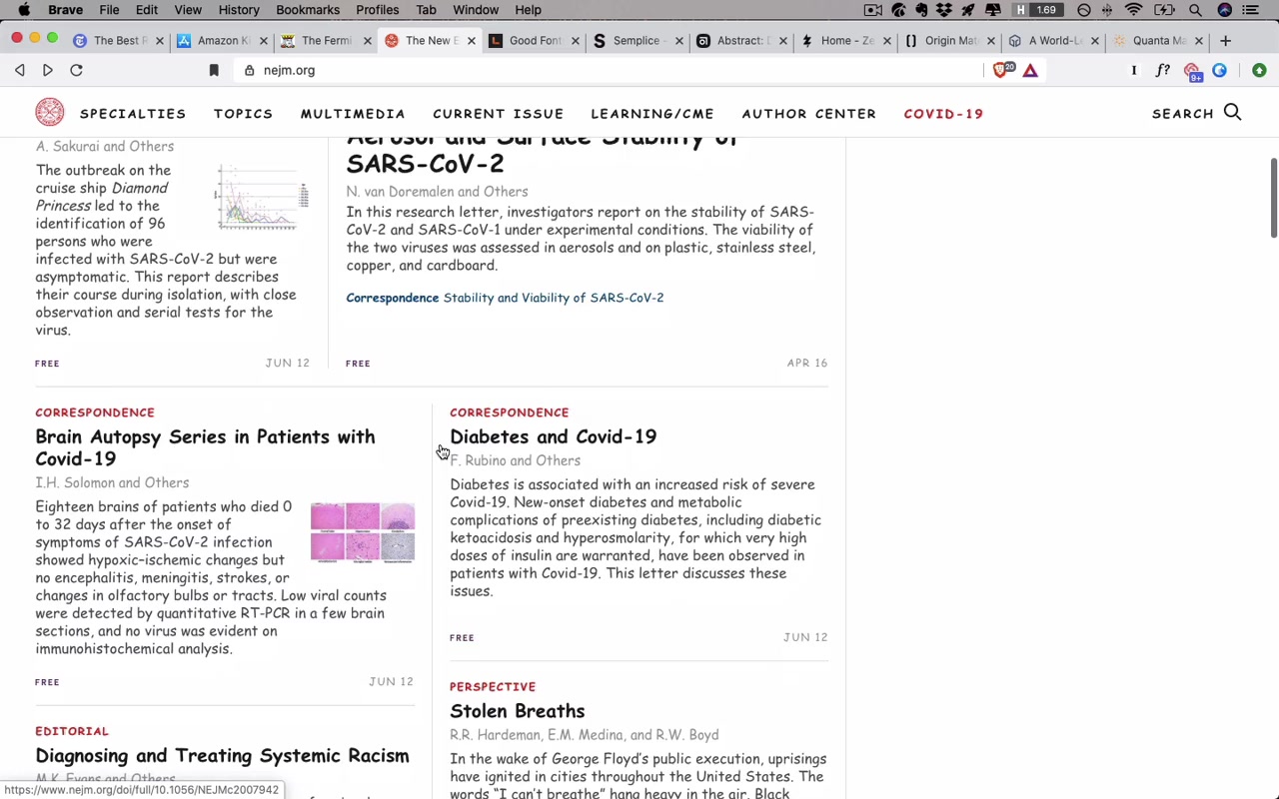Open the 'f?' font finder extension

point(1163,70)
